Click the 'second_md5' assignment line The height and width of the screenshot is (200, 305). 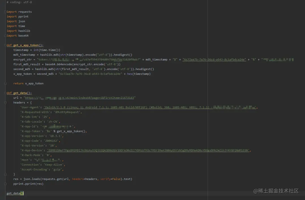pyautogui.click(x=84, y=69)
